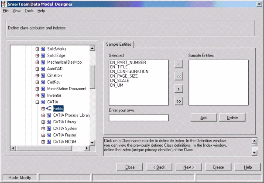
Task: Click the bottom Help button
Action: 248,167
